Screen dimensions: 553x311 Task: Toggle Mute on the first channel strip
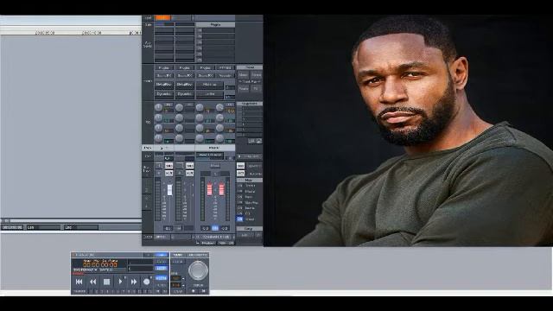[x=169, y=173]
